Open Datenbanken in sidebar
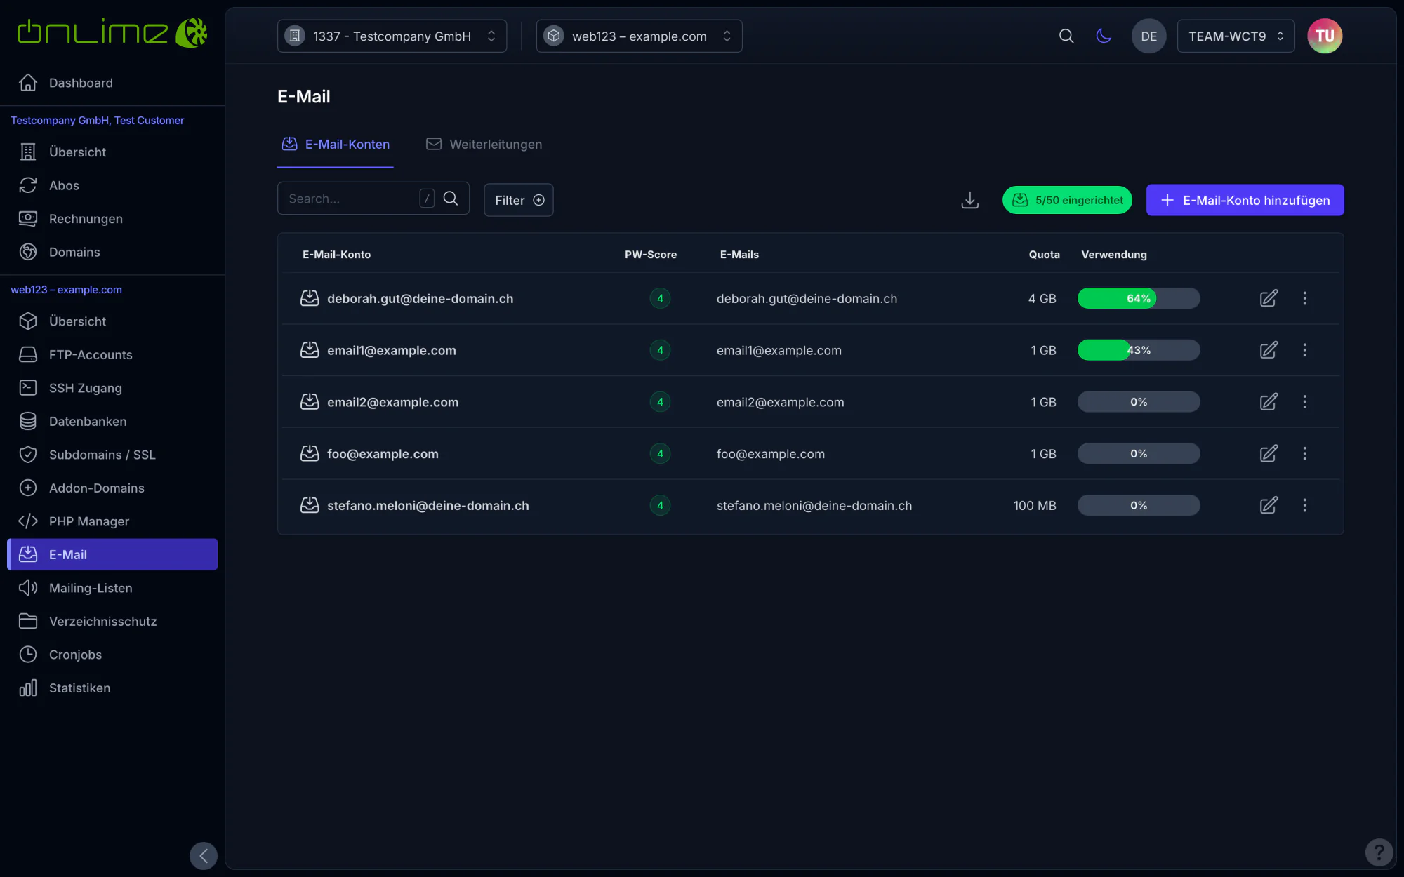 (x=112, y=422)
